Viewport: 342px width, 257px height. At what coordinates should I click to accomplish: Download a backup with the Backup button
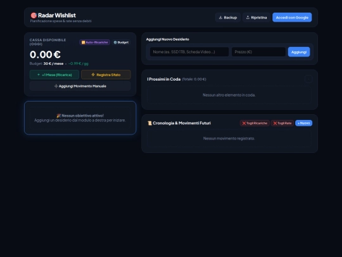(x=228, y=18)
